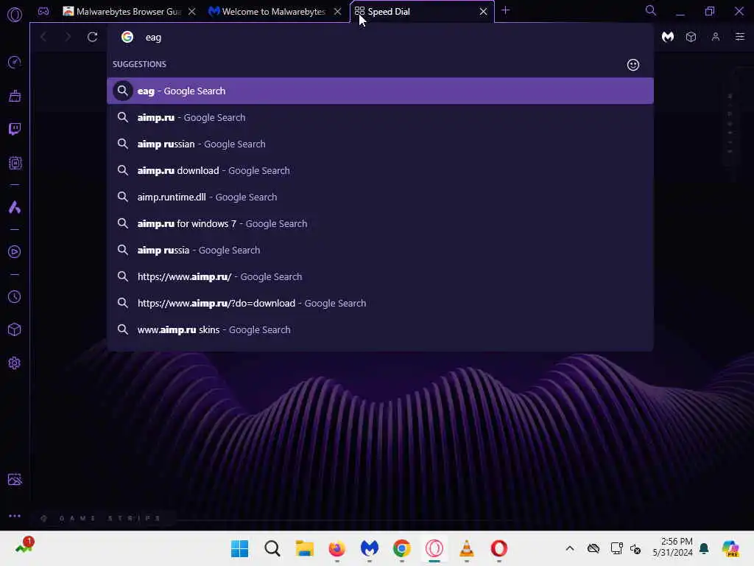
Task: Close the Malwarebytes Browser Guard tab
Action: (x=192, y=12)
